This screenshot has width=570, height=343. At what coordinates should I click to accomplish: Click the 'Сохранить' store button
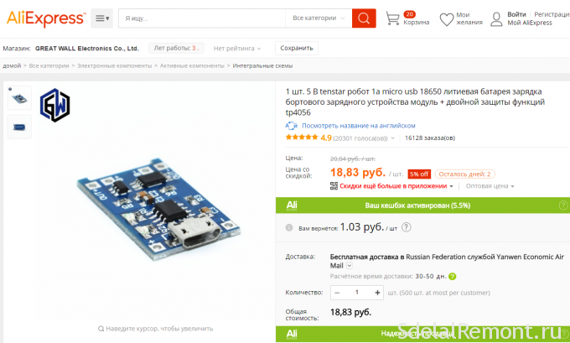(x=297, y=48)
